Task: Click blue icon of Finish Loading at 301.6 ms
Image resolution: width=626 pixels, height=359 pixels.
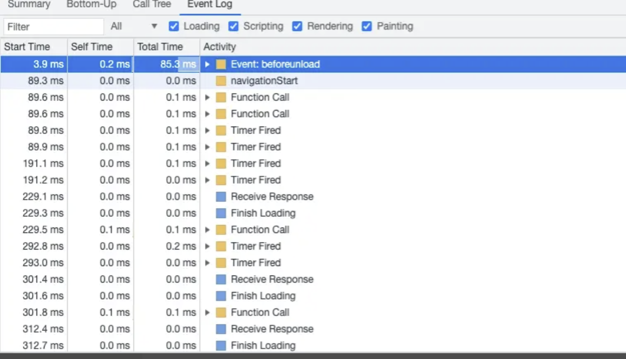Action: (221, 296)
